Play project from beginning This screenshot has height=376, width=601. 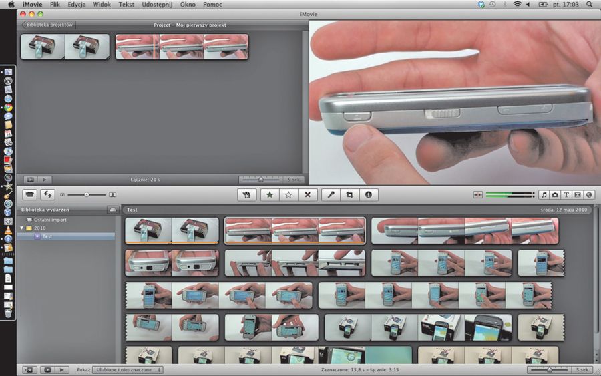tap(45, 180)
